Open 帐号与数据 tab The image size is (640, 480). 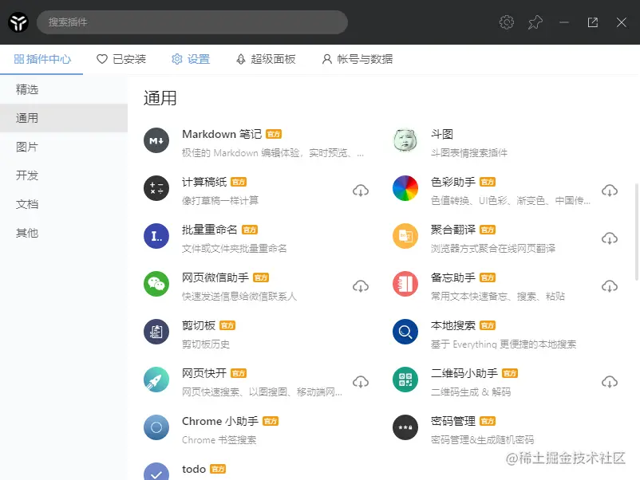tap(358, 60)
